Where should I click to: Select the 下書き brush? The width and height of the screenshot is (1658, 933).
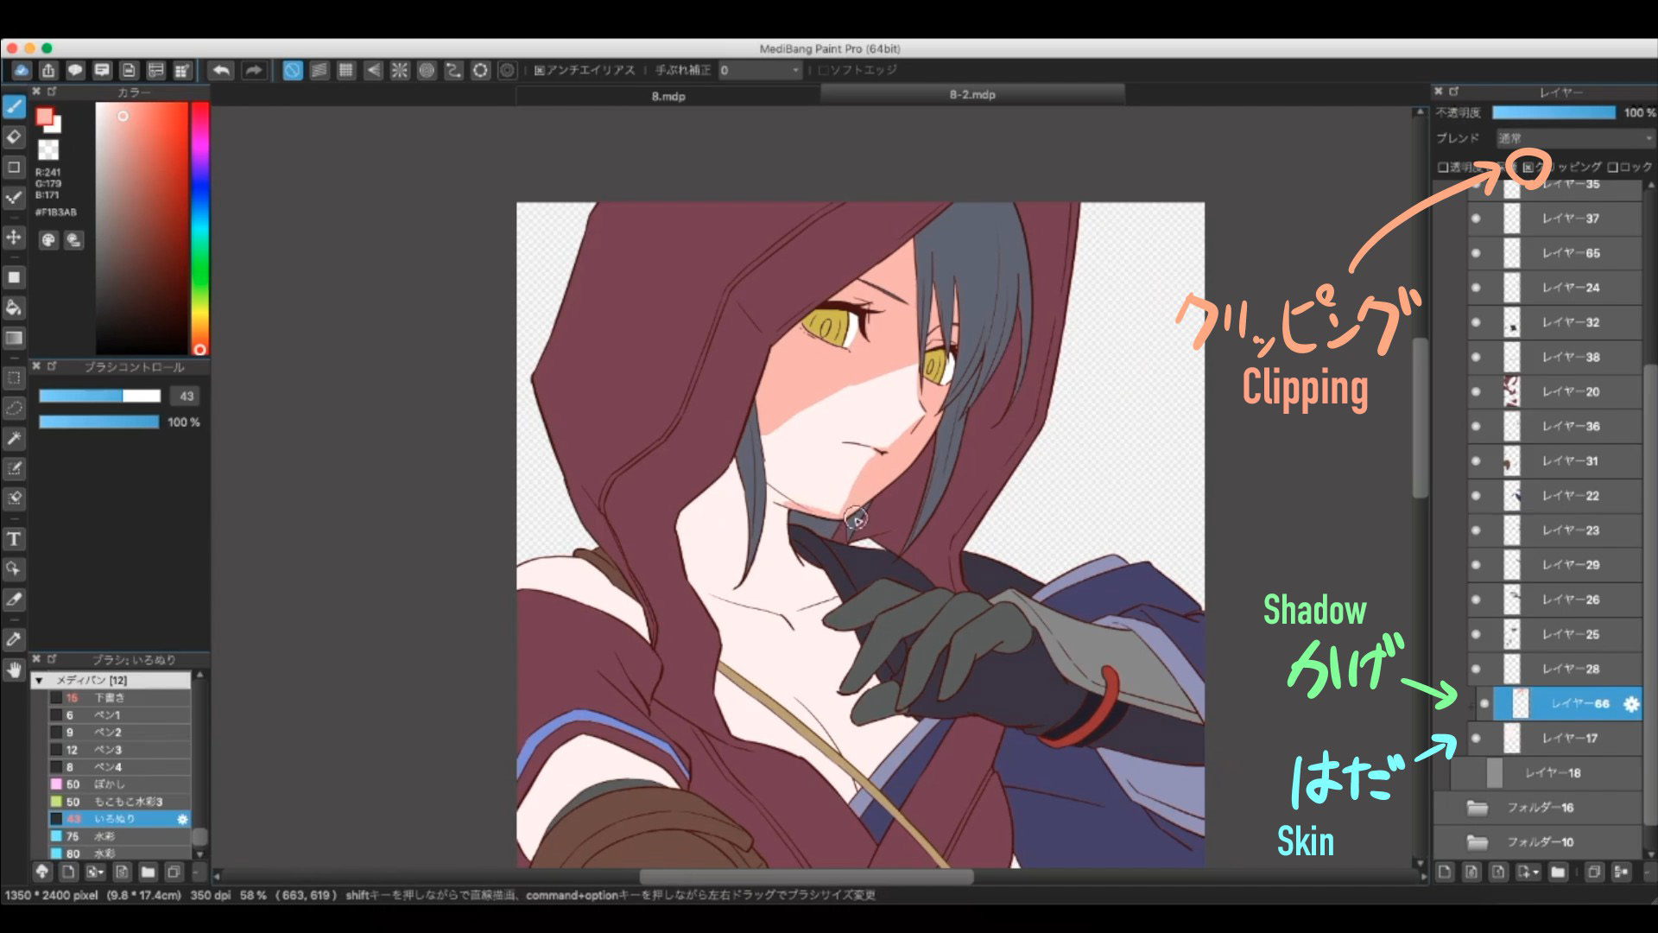[119, 698]
